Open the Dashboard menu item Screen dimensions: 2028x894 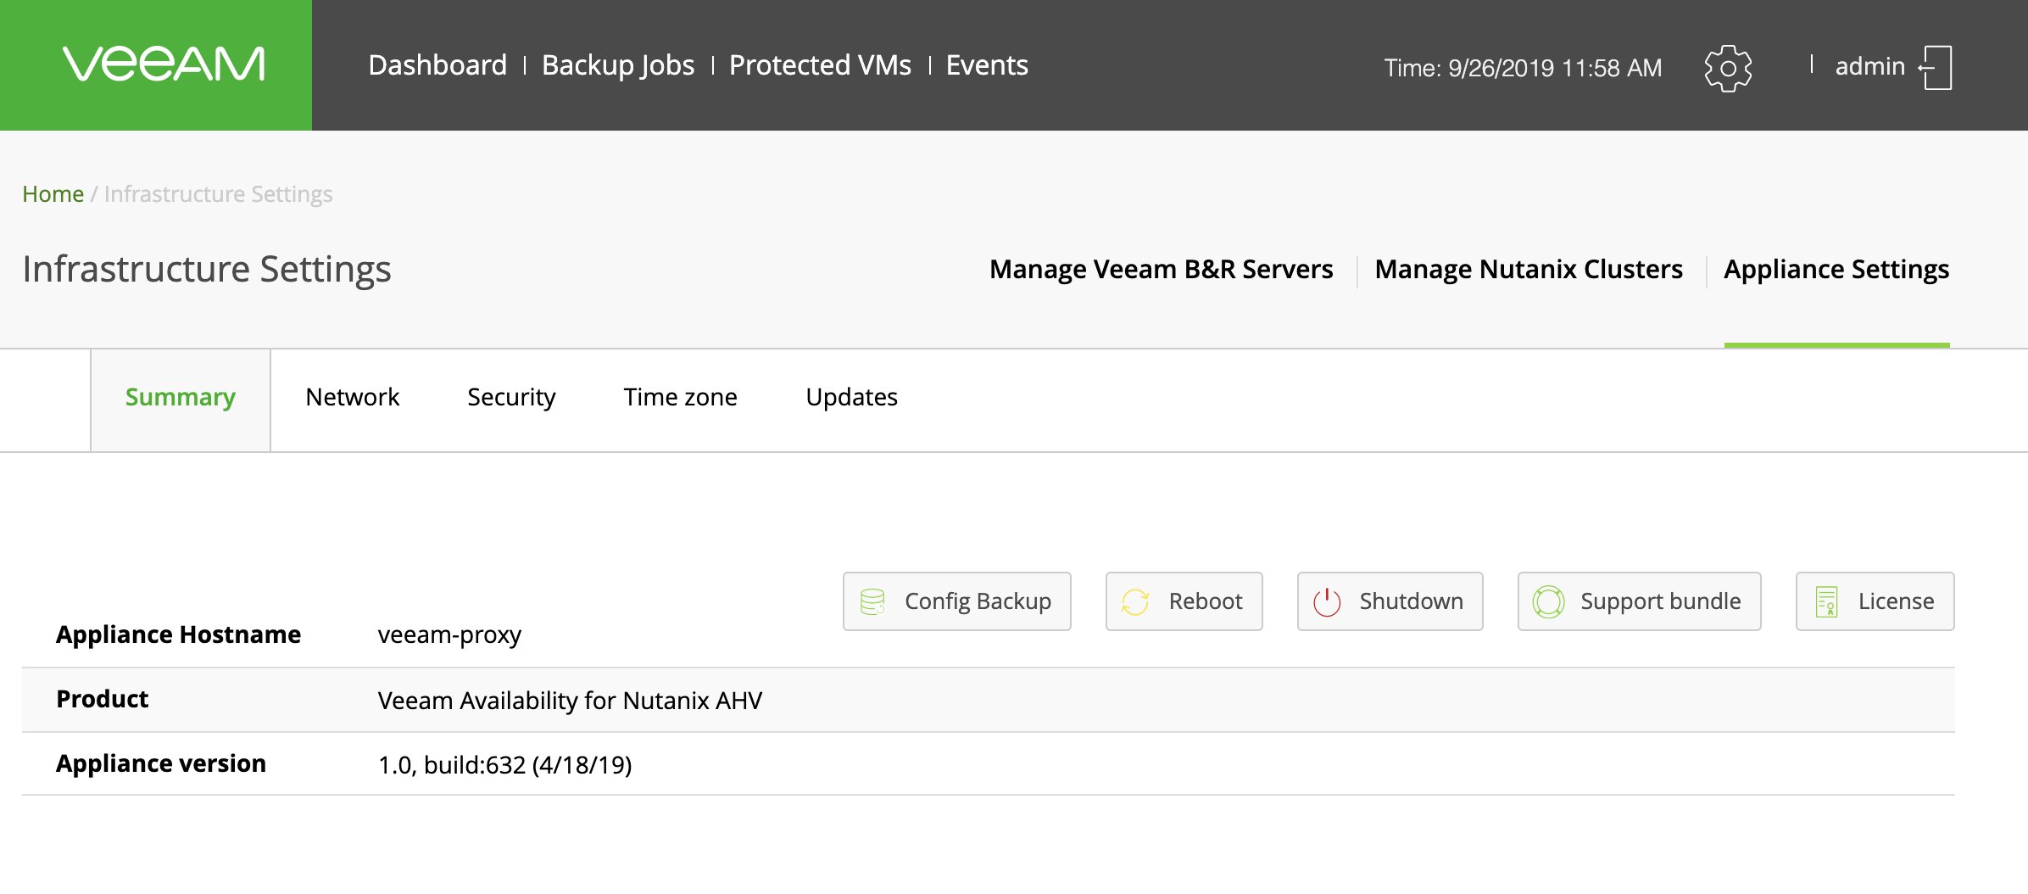437,65
